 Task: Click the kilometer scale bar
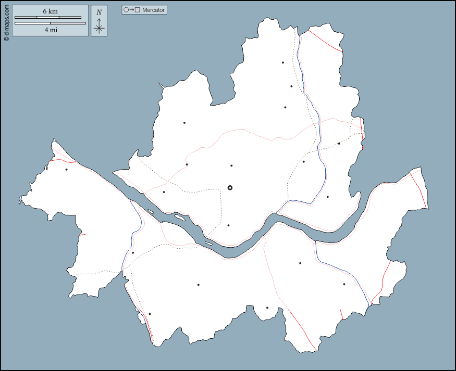[48, 17]
